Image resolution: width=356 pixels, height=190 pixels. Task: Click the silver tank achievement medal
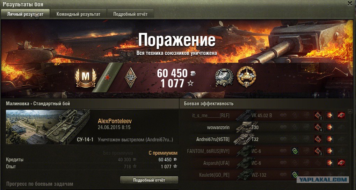224,77
